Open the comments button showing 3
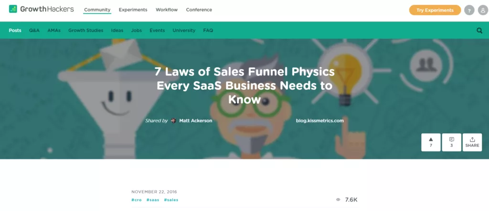Screen dimensions: 489x211 click(451, 142)
